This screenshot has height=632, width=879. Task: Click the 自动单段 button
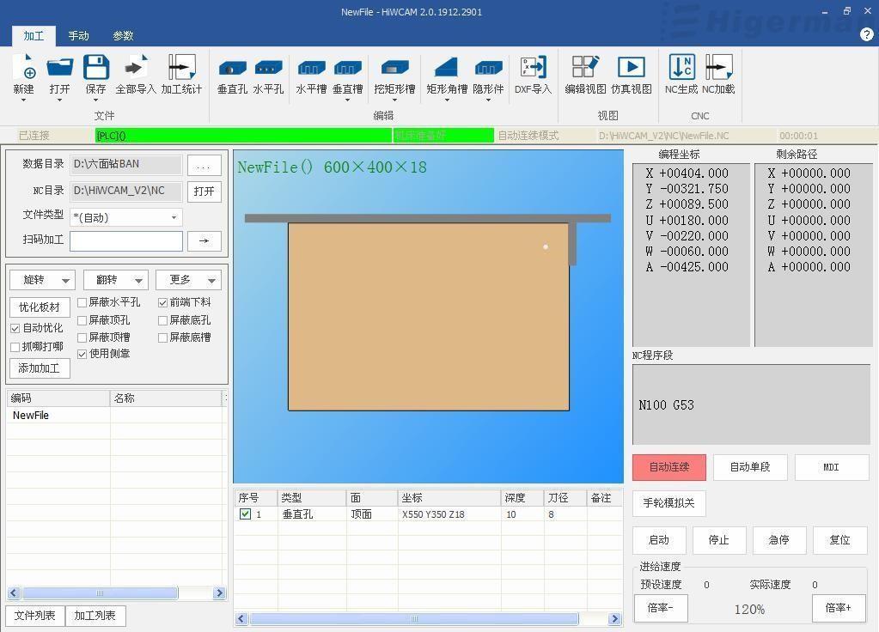tap(750, 467)
